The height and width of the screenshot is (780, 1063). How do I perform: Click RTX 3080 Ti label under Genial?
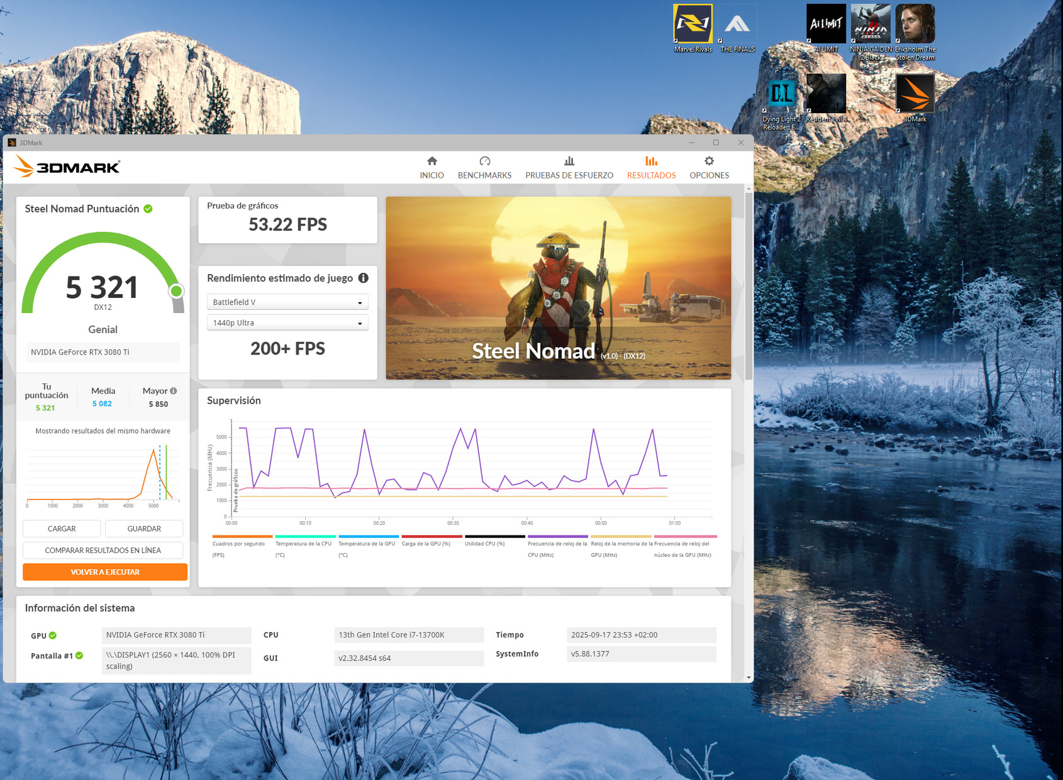[103, 352]
